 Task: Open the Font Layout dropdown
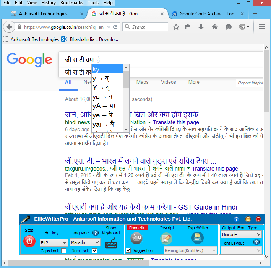pos(241,250)
